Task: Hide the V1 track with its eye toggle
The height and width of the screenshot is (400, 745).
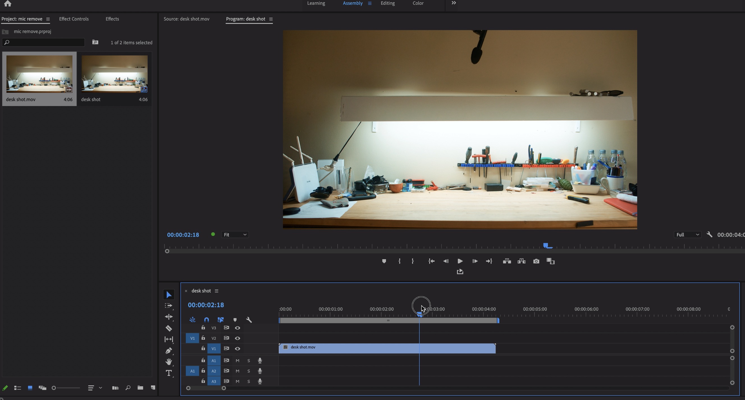Action: (238, 349)
